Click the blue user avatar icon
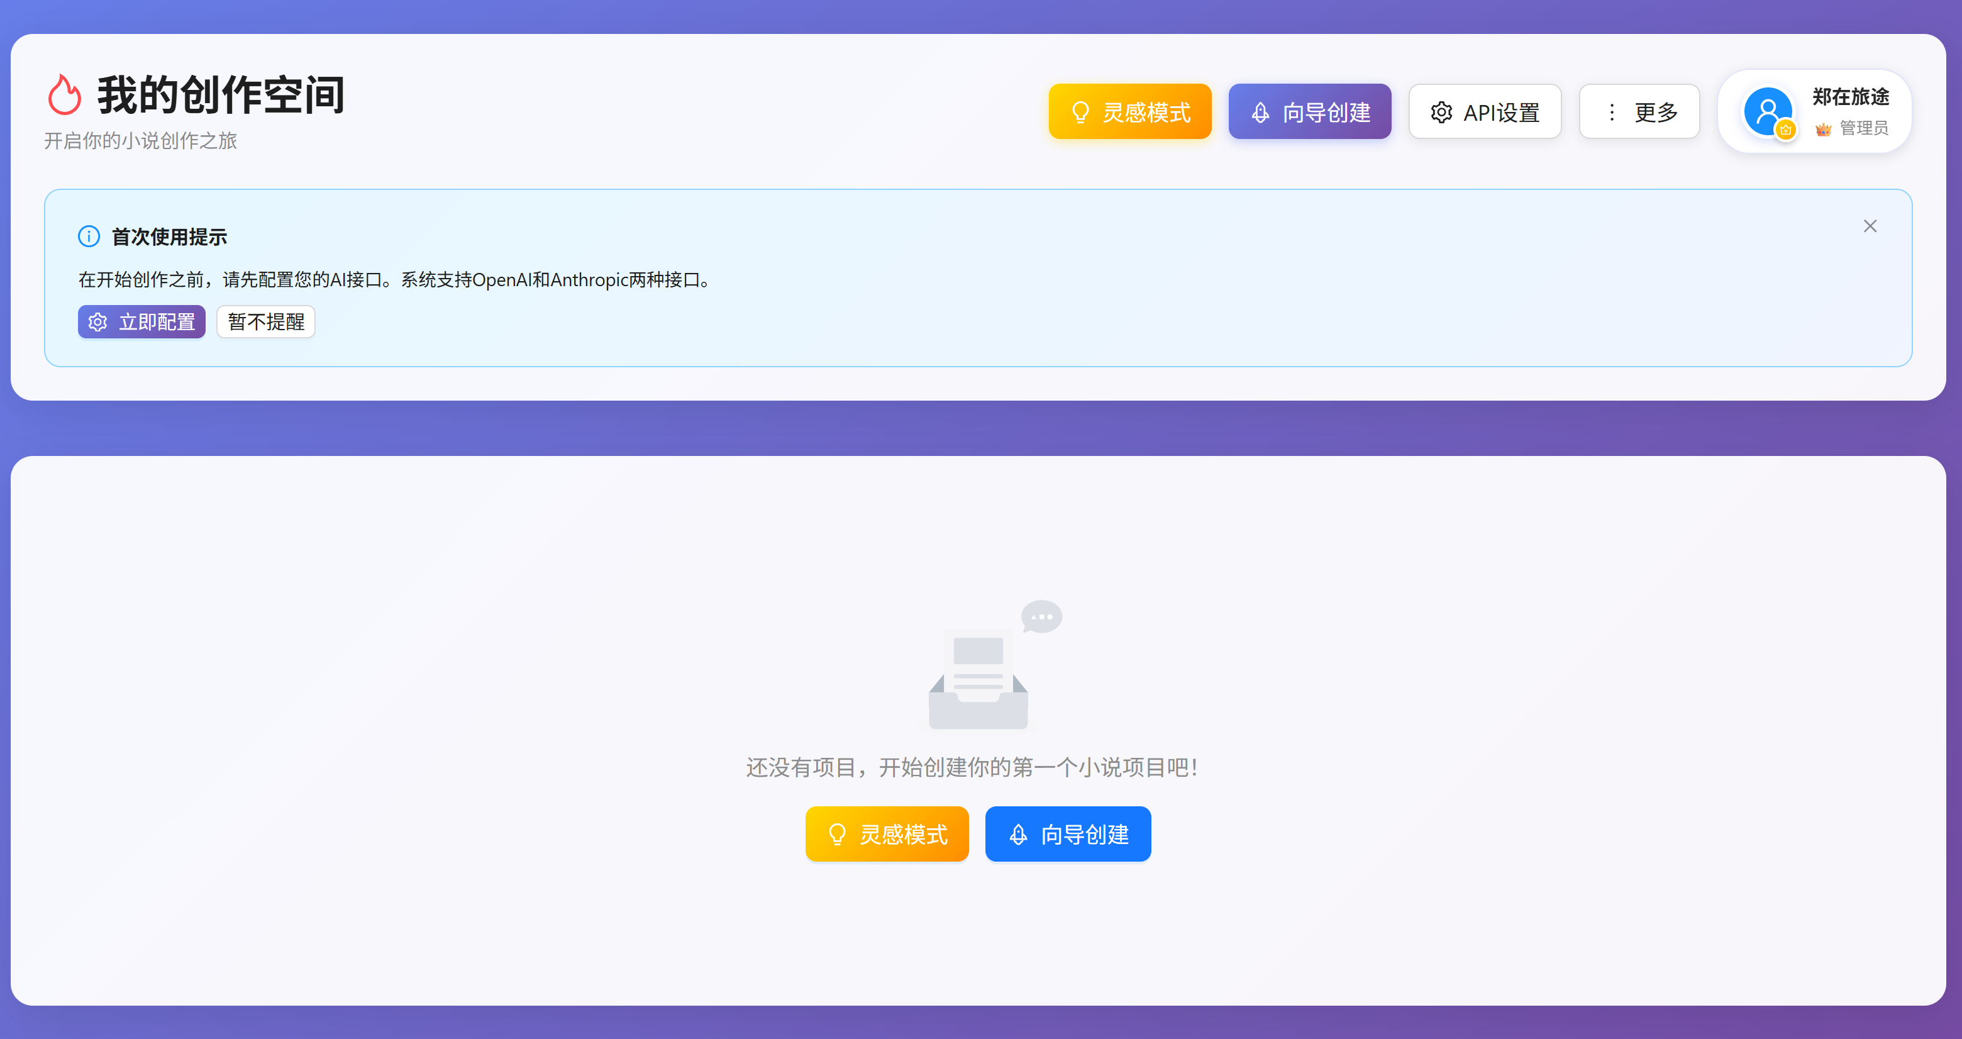This screenshot has height=1039, width=1962. tap(1766, 111)
